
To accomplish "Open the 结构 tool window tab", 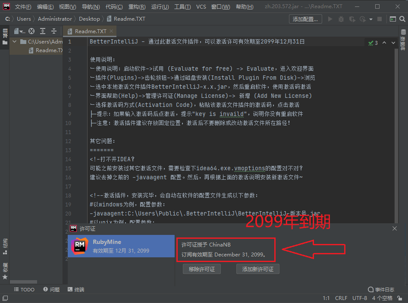I will [x=5, y=247].
